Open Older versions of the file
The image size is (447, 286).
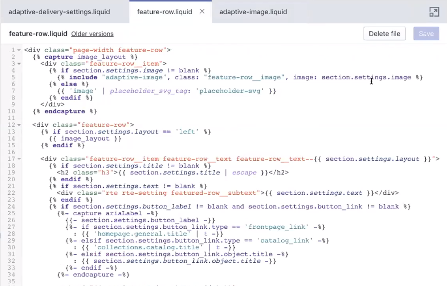click(x=92, y=34)
